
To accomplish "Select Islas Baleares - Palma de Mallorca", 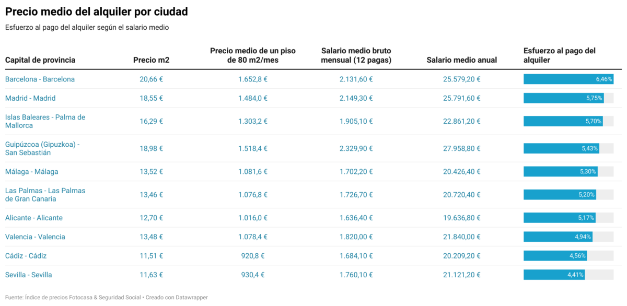I will [45, 121].
